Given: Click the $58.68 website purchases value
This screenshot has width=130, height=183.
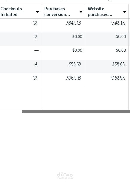Looking at the screenshot, I should [x=119, y=64].
